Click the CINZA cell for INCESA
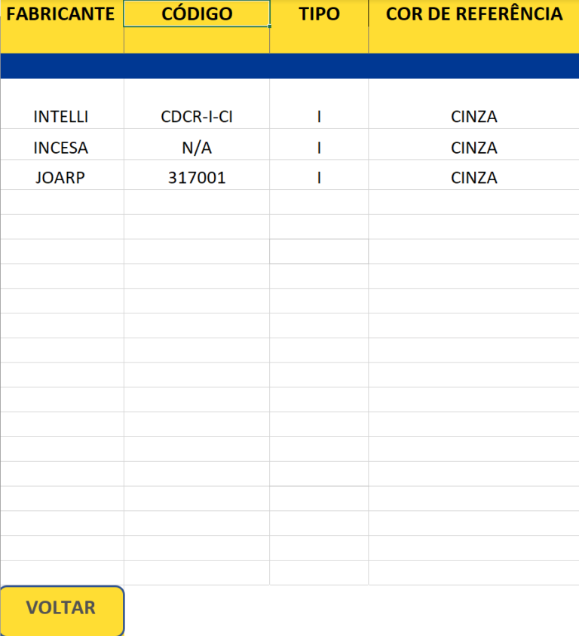579x636 pixels. click(x=473, y=148)
